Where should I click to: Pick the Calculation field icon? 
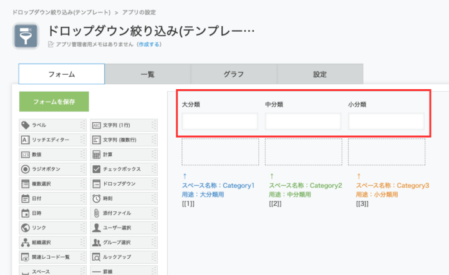(97, 155)
